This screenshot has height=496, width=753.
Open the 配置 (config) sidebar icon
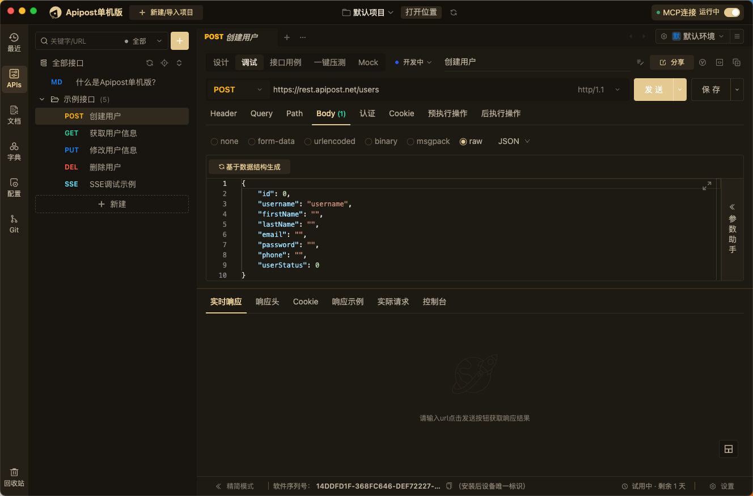tap(14, 188)
